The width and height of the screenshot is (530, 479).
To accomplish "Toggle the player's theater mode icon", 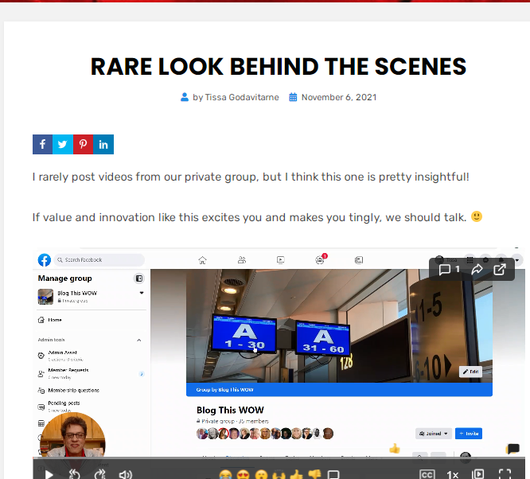I will 478,474.
